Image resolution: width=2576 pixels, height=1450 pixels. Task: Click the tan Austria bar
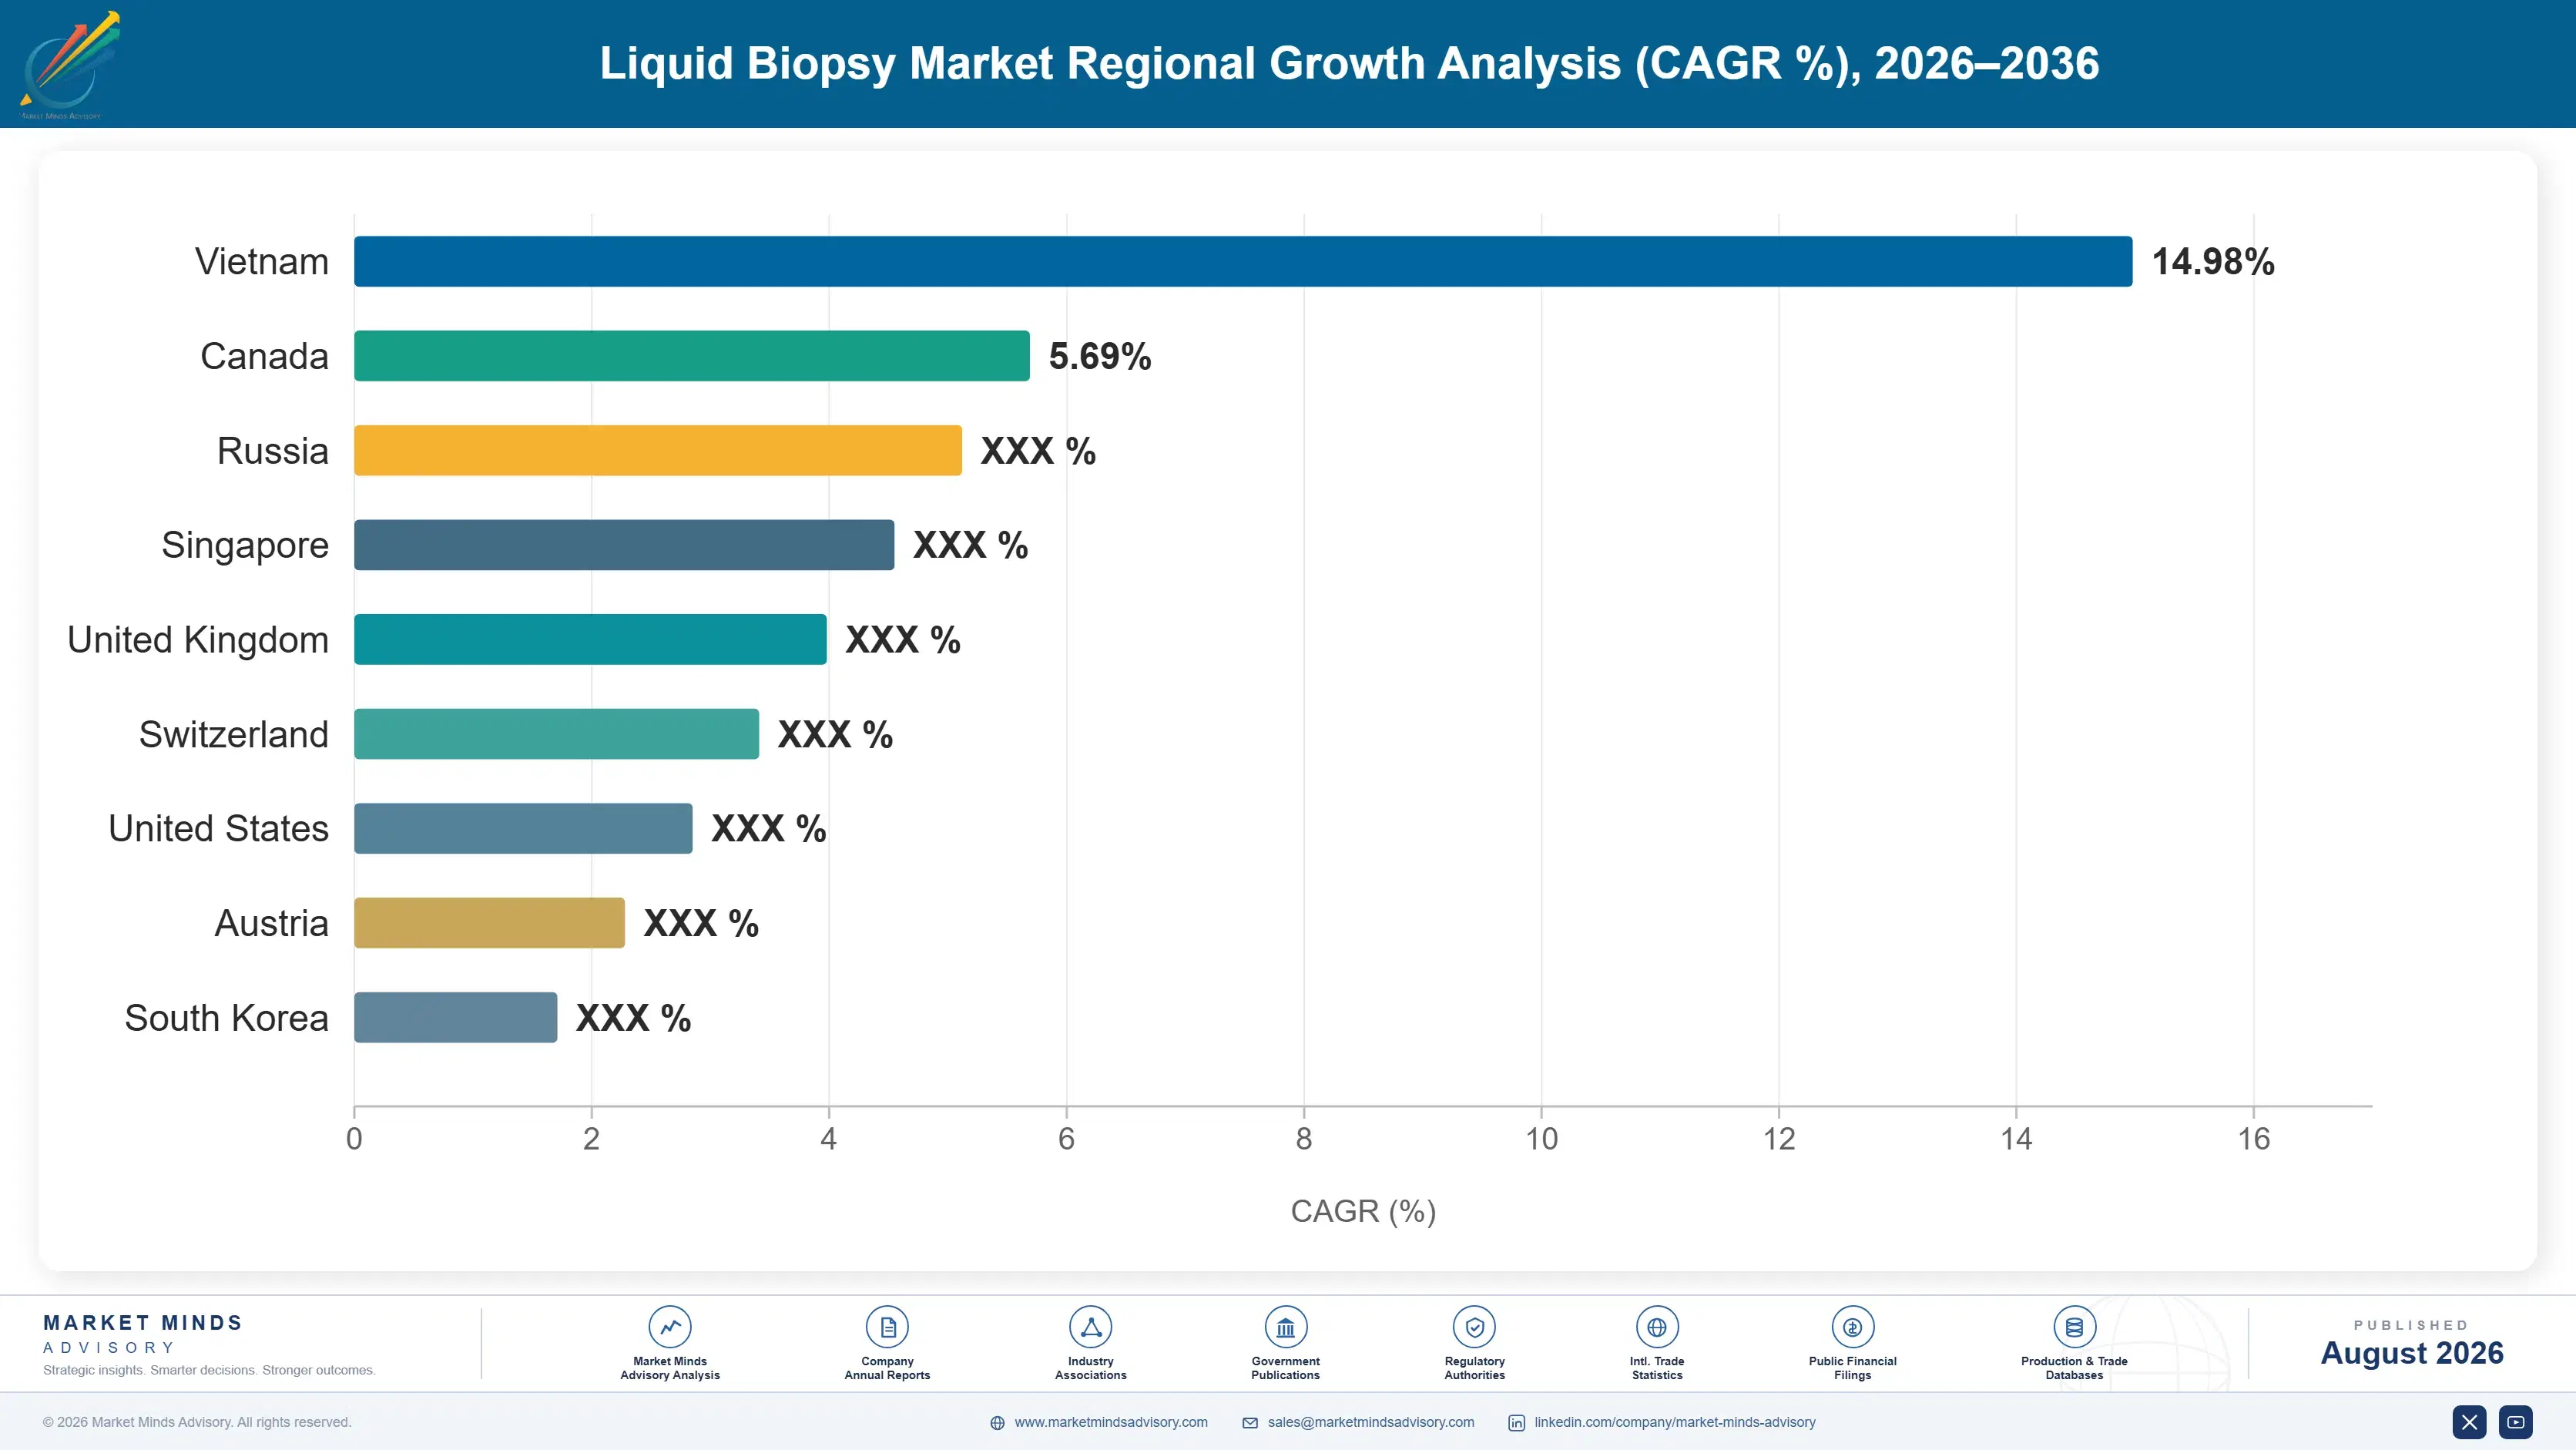click(x=489, y=923)
